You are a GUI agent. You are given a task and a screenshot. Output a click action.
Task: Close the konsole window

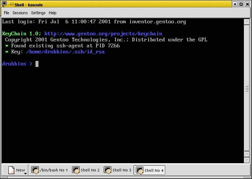pos(247,4)
